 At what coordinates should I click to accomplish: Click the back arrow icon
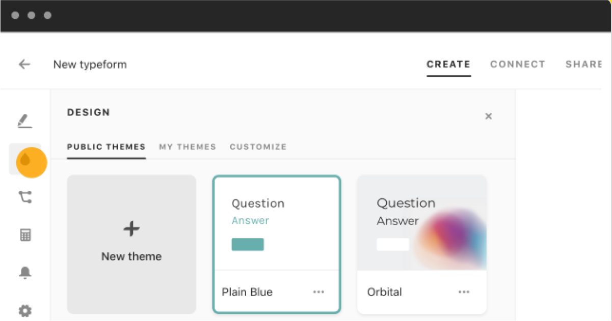(24, 65)
